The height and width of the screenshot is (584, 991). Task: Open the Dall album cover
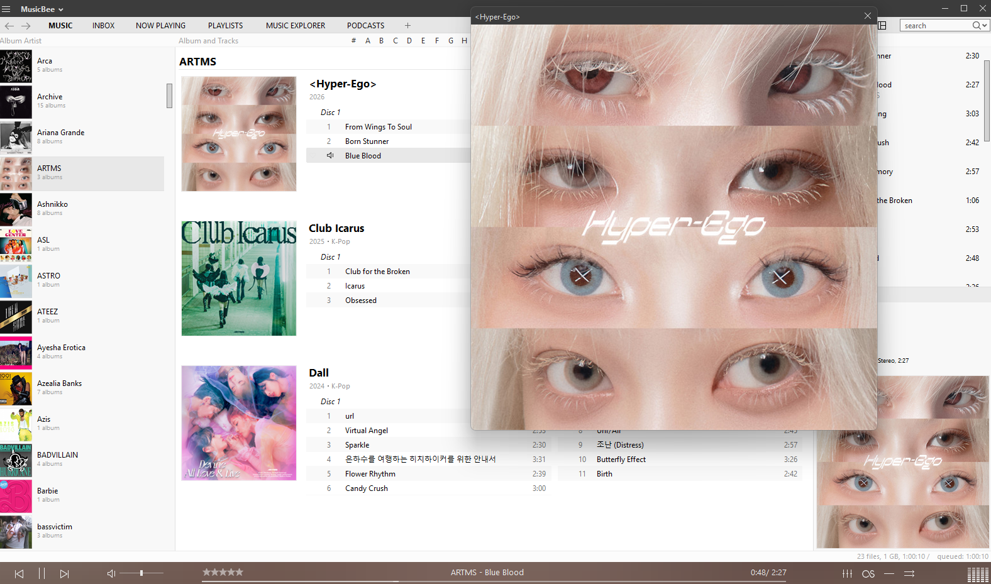point(239,423)
